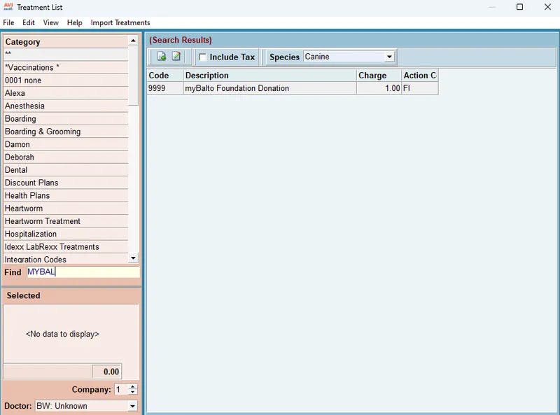Select the myBalto Foundation Donation row

coord(293,88)
